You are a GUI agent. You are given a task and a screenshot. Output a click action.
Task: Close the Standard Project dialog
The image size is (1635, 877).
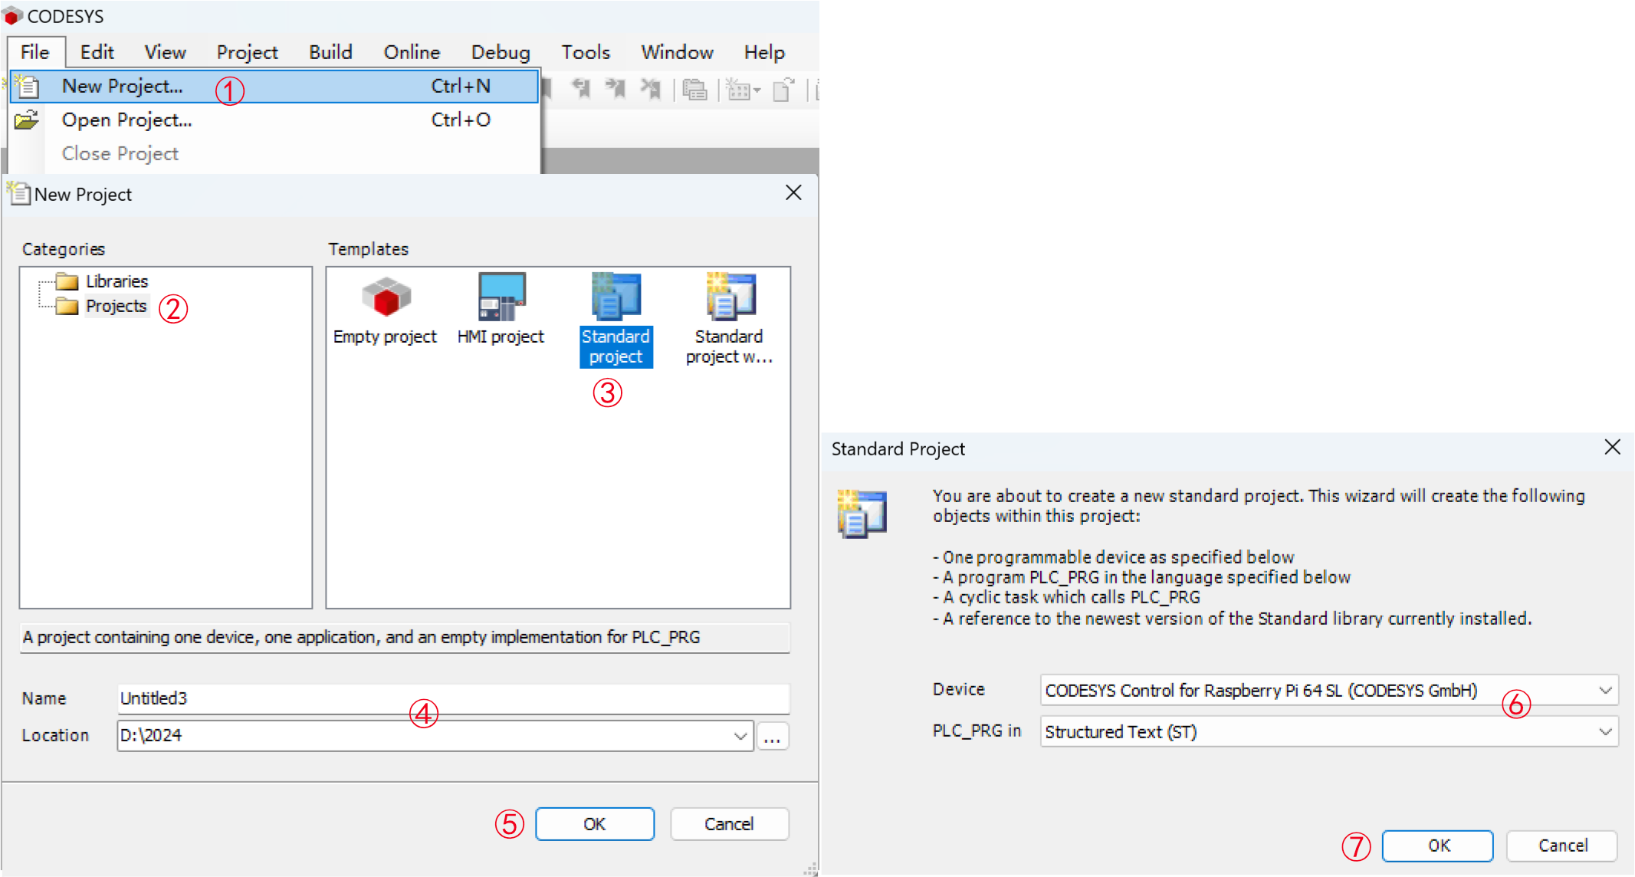tap(1612, 448)
